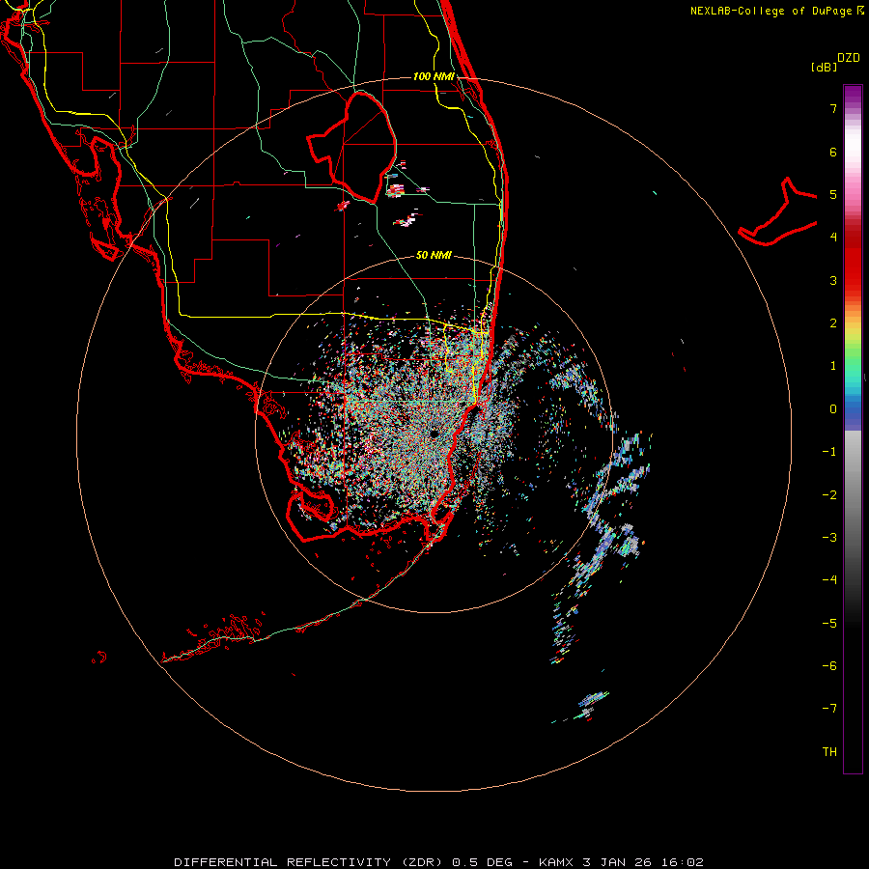Click the Bahamas island outline at right edge
Screen dimensions: 869x869
click(777, 212)
